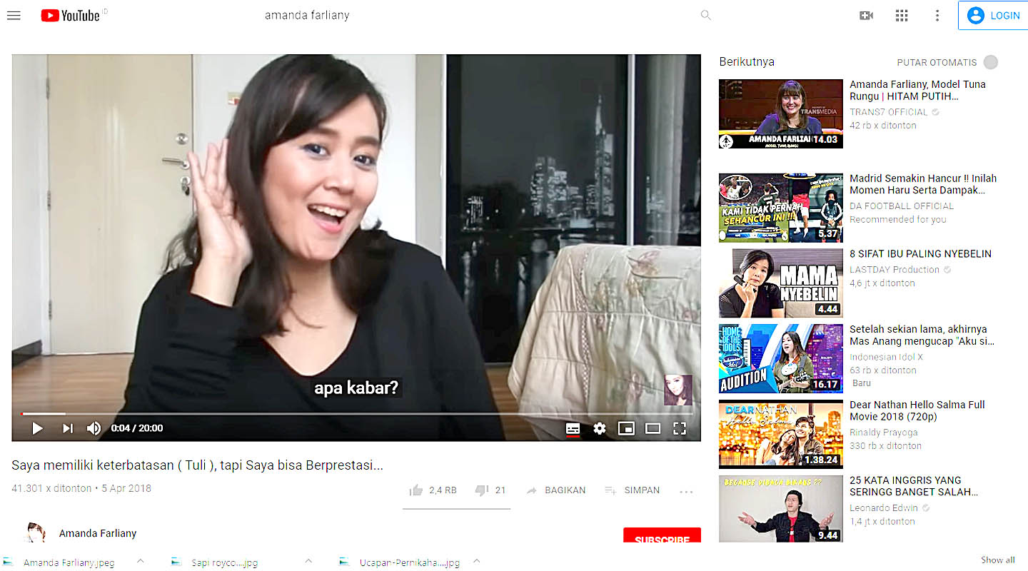Image resolution: width=1028 pixels, height=571 pixels.
Task: Click the video progress bar
Action: point(357,413)
